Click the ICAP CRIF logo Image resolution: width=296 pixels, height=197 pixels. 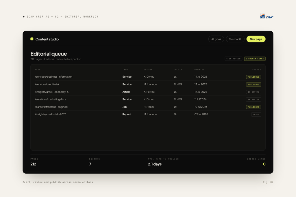pyautogui.click(x=267, y=16)
